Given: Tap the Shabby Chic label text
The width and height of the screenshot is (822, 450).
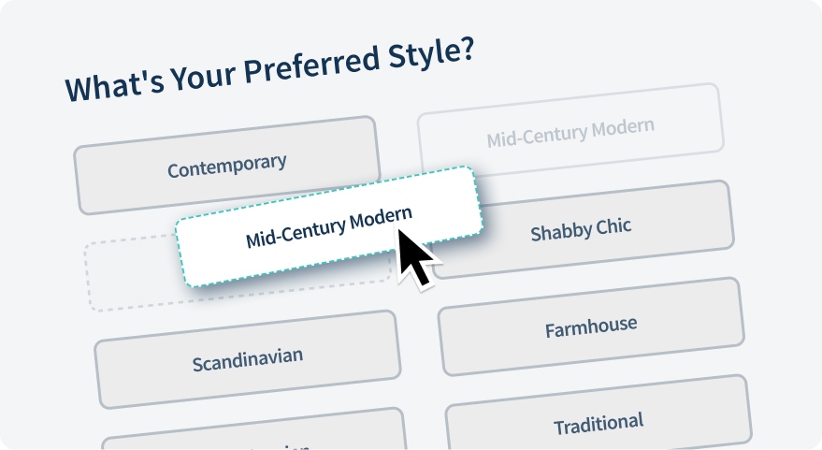Looking at the screenshot, I should coord(581,229).
